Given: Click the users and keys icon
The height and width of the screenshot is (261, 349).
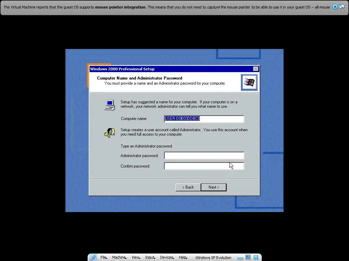Looking at the screenshot, I should point(110,133).
